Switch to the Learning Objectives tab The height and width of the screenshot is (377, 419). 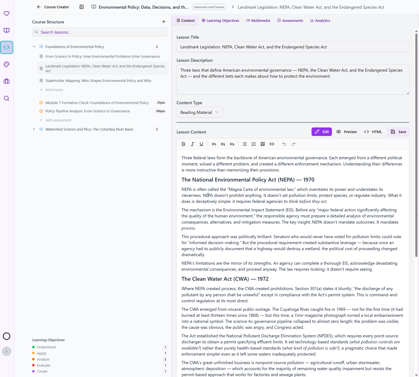point(220,20)
